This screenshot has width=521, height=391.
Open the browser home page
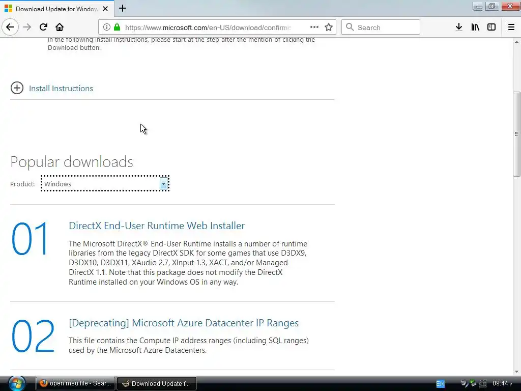click(60, 27)
